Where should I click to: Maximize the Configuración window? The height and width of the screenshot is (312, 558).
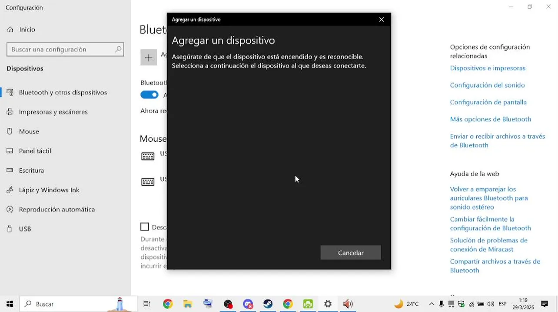click(x=530, y=6)
